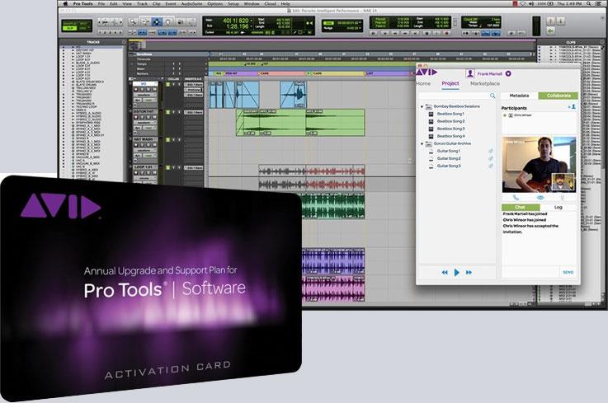Click the Slip edit mode button
608x403 pixels.
70,28
